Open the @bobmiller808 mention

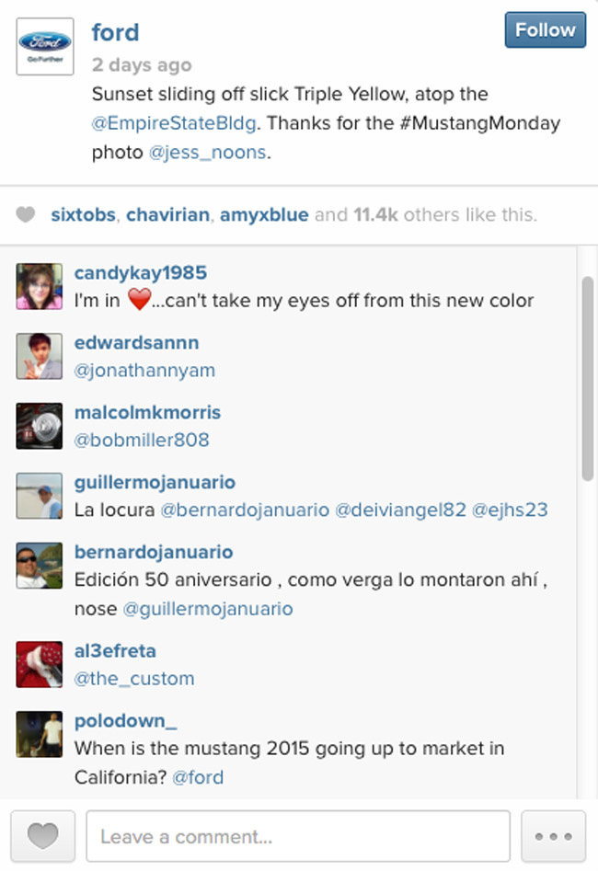pos(142,440)
